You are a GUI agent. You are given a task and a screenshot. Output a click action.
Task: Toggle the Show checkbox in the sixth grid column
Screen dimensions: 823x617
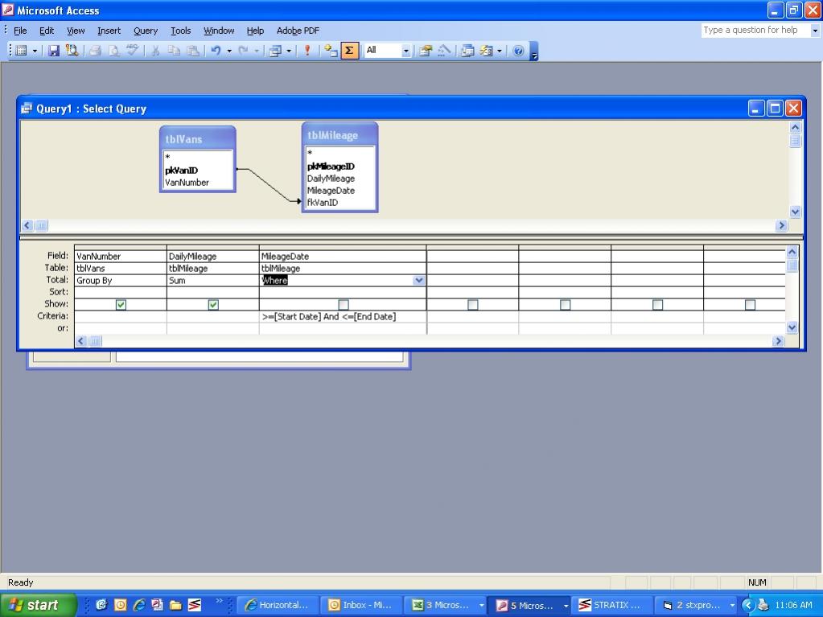[x=657, y=304]
